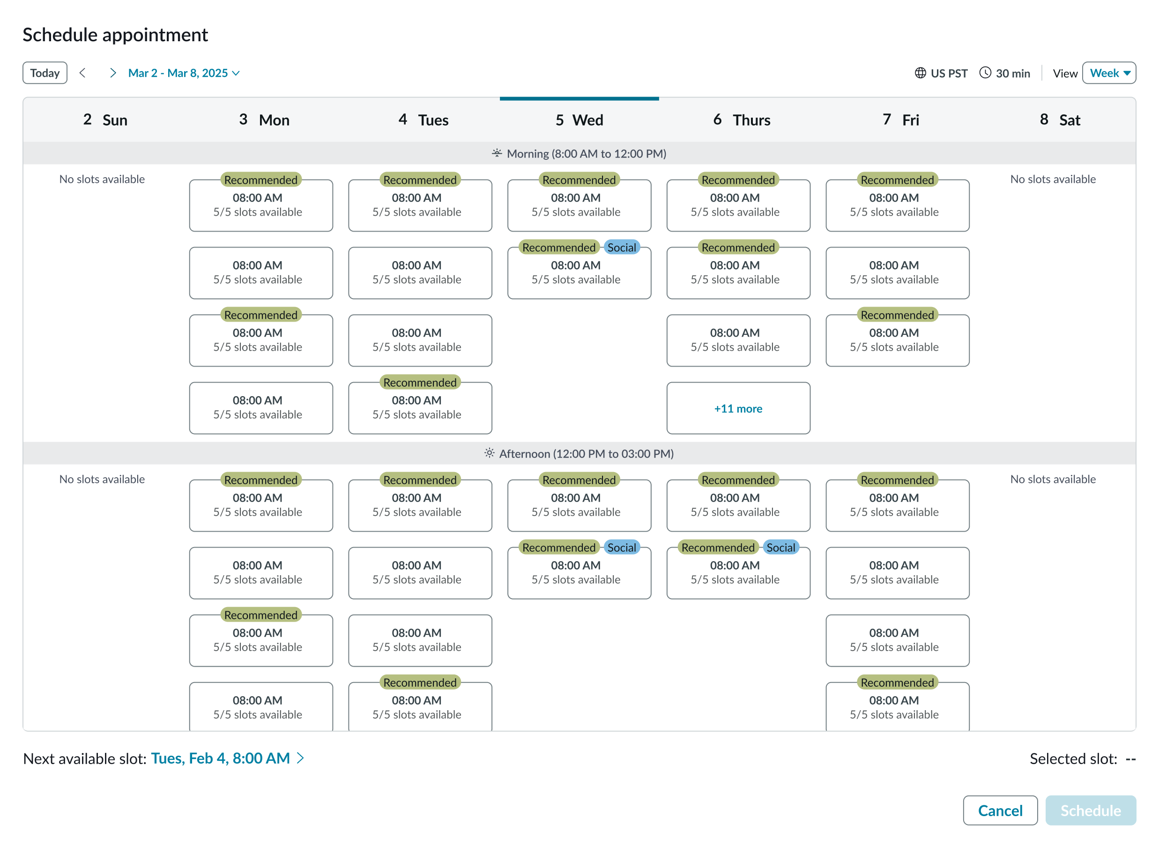Click the clock icon beside 30 min
Screen dimensions: 1159x848
point(986,73)
